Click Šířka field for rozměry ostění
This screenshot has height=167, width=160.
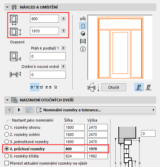click(x=74, y=135)
